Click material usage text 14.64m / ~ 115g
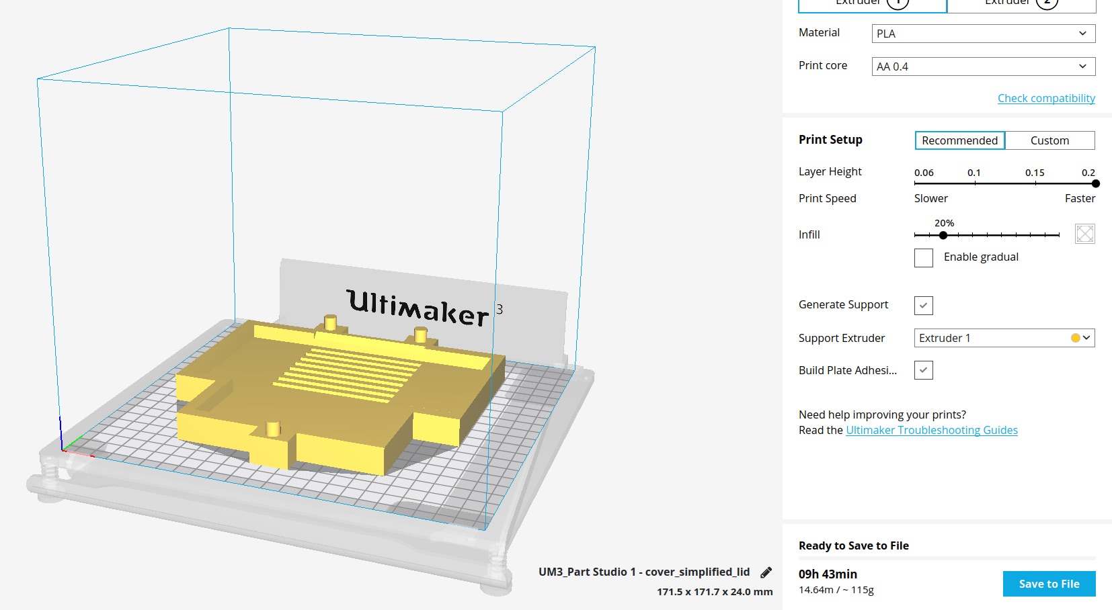Screen dimensions: 1112x610 point(836,590)
